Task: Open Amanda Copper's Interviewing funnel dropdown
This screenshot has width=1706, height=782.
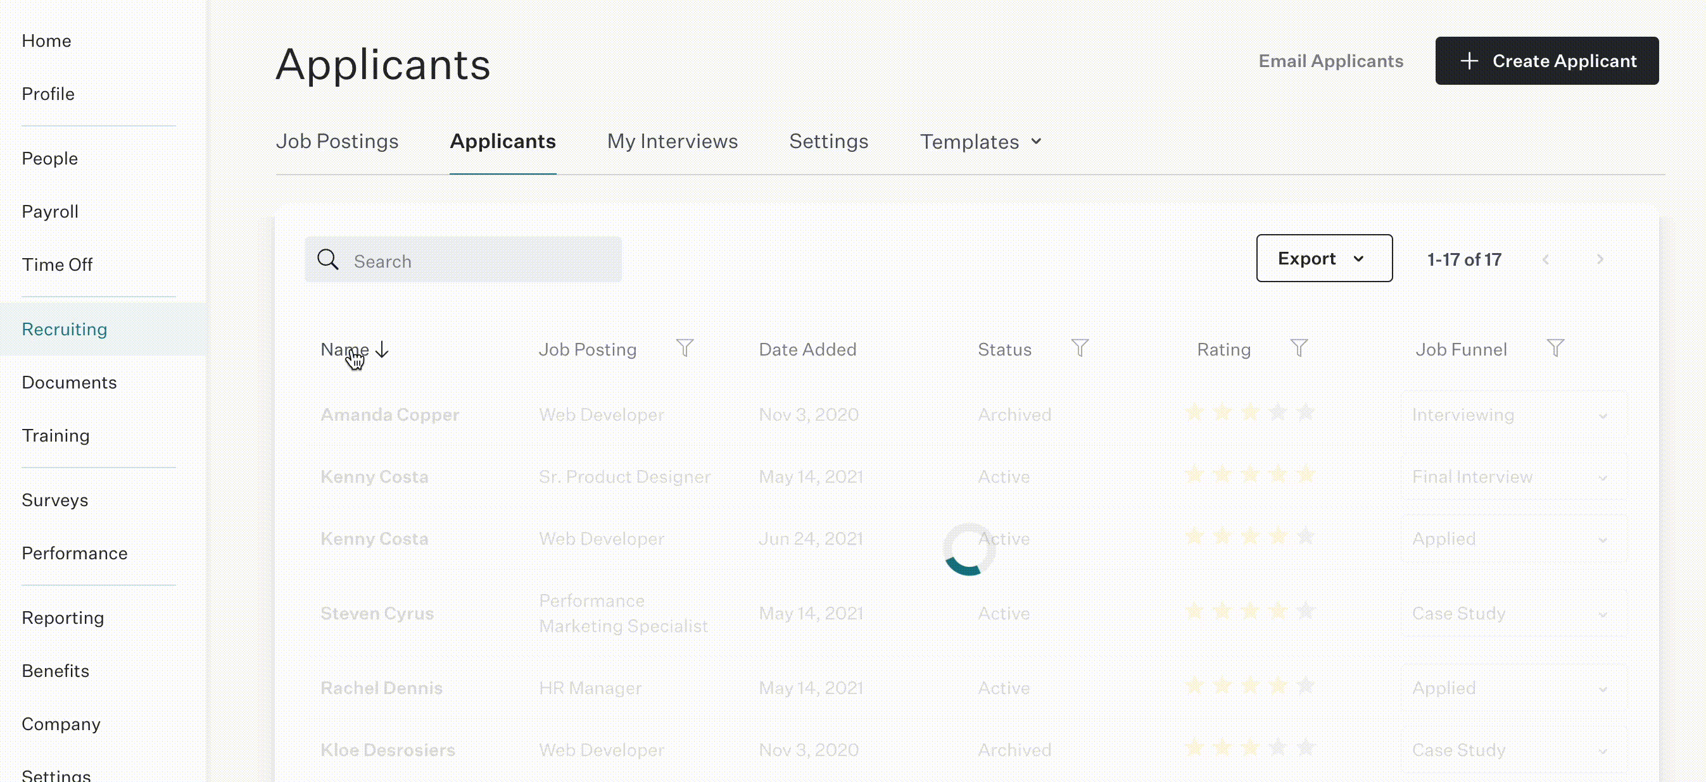Action: pyautogui.click(x=1514, y=415)
